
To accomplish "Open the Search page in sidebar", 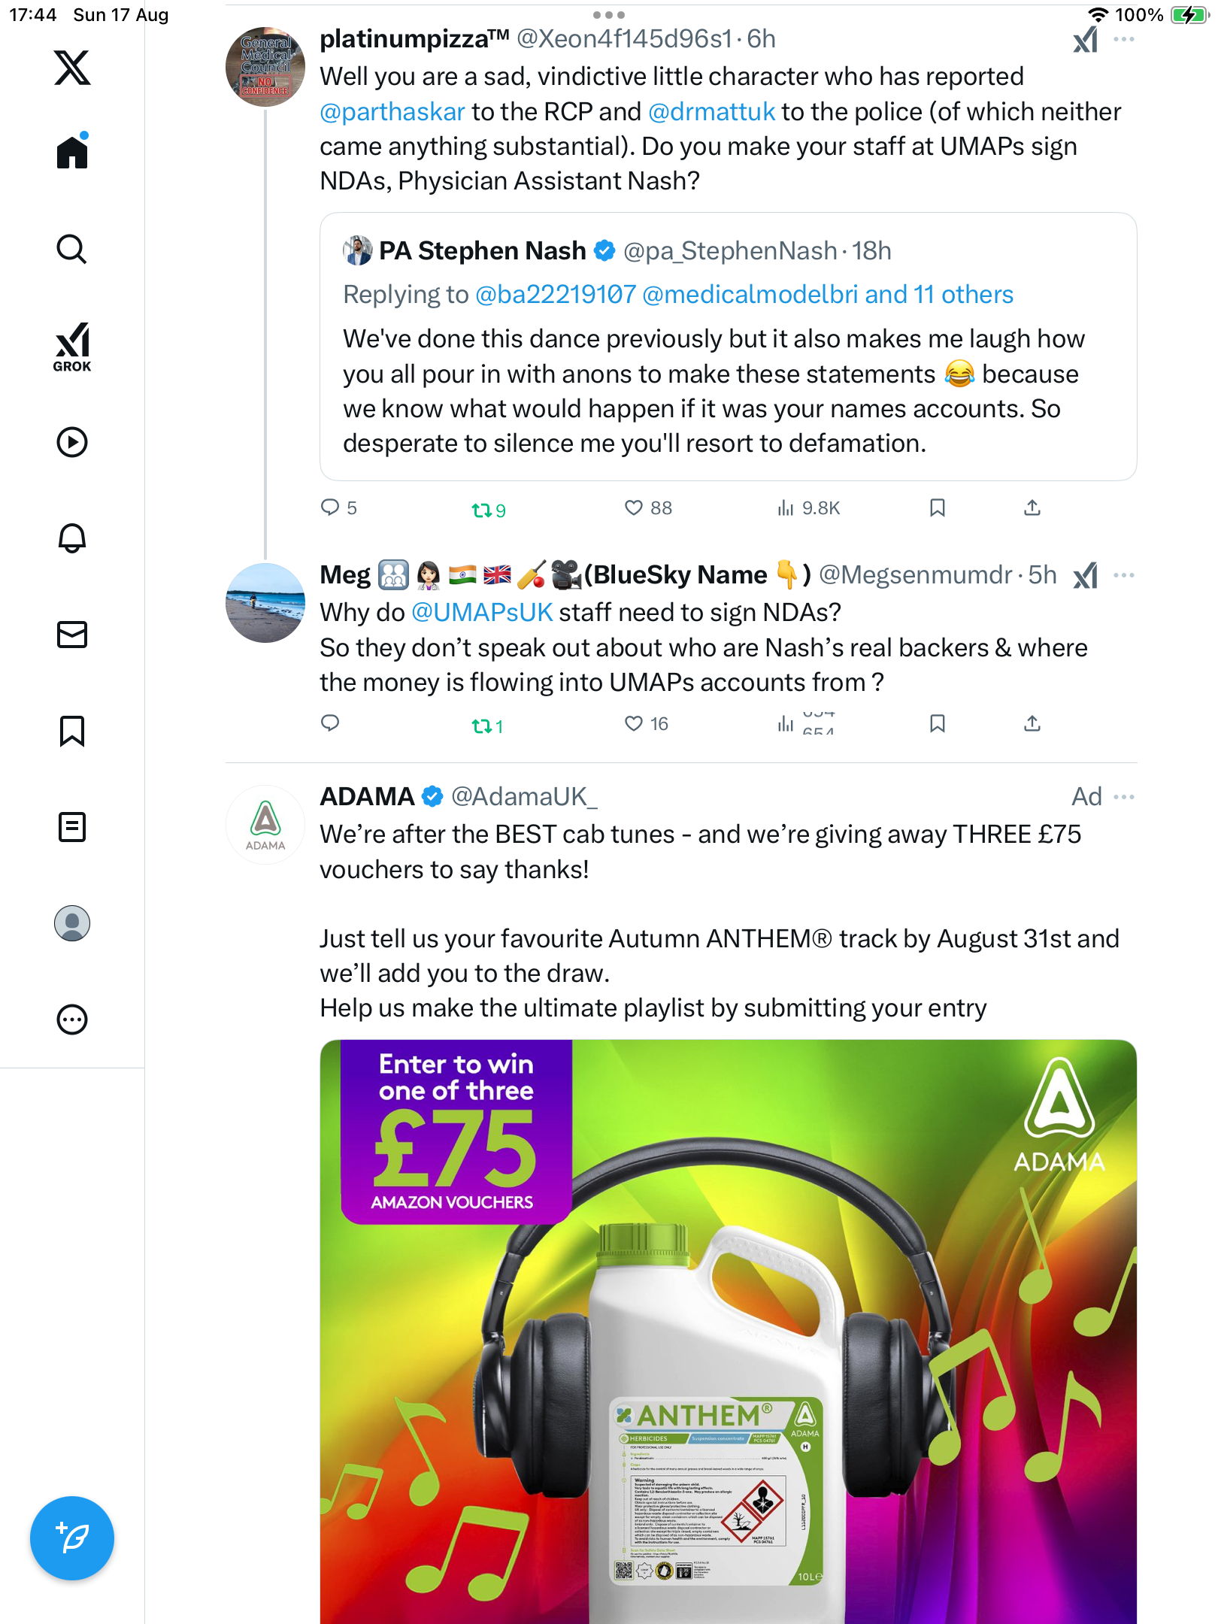I will tap(72, 249).
